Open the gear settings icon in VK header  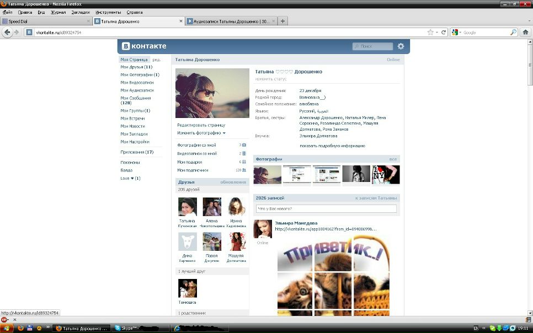click(401, 46)
